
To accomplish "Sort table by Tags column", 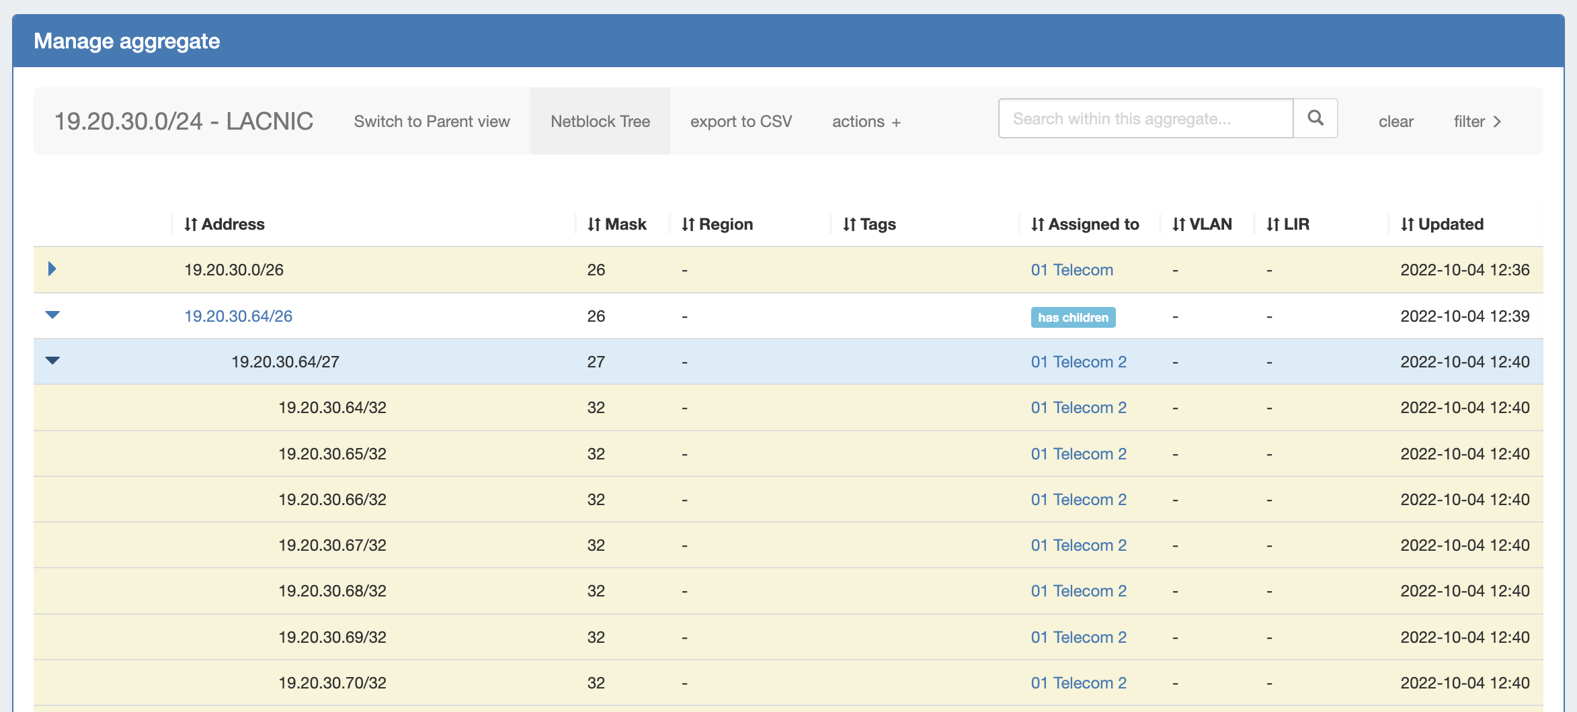I will [869, 224].
